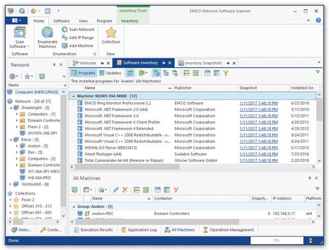329x250 pixels.
Task: Create a new Collection via star icon
Action: coord(111,33)
